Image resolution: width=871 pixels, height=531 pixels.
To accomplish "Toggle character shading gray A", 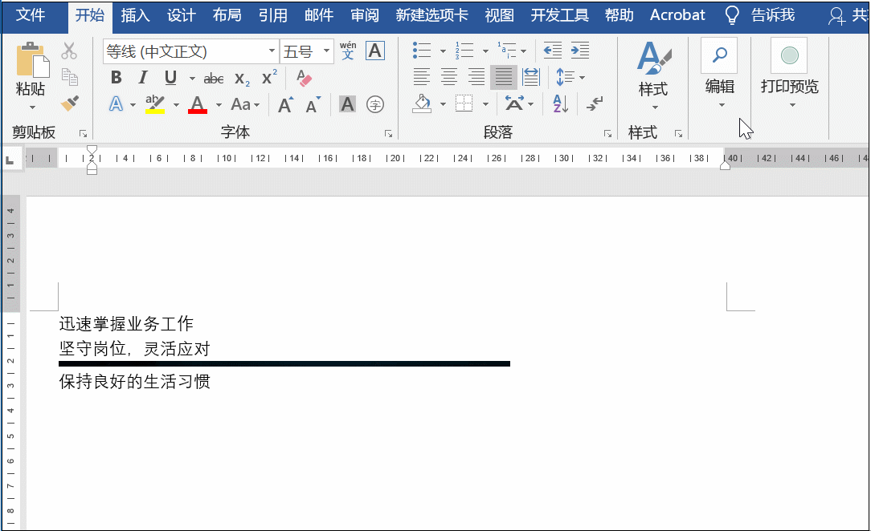I will click(x=347, y=104).
